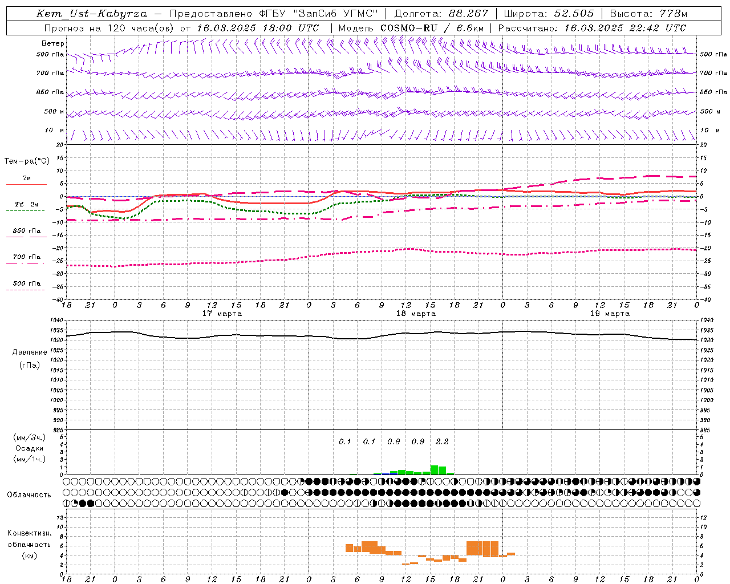Screen dimensions: 730x584
Task: Click the (мм/3ч.) precipitation unit label
Action: [30, 438]
